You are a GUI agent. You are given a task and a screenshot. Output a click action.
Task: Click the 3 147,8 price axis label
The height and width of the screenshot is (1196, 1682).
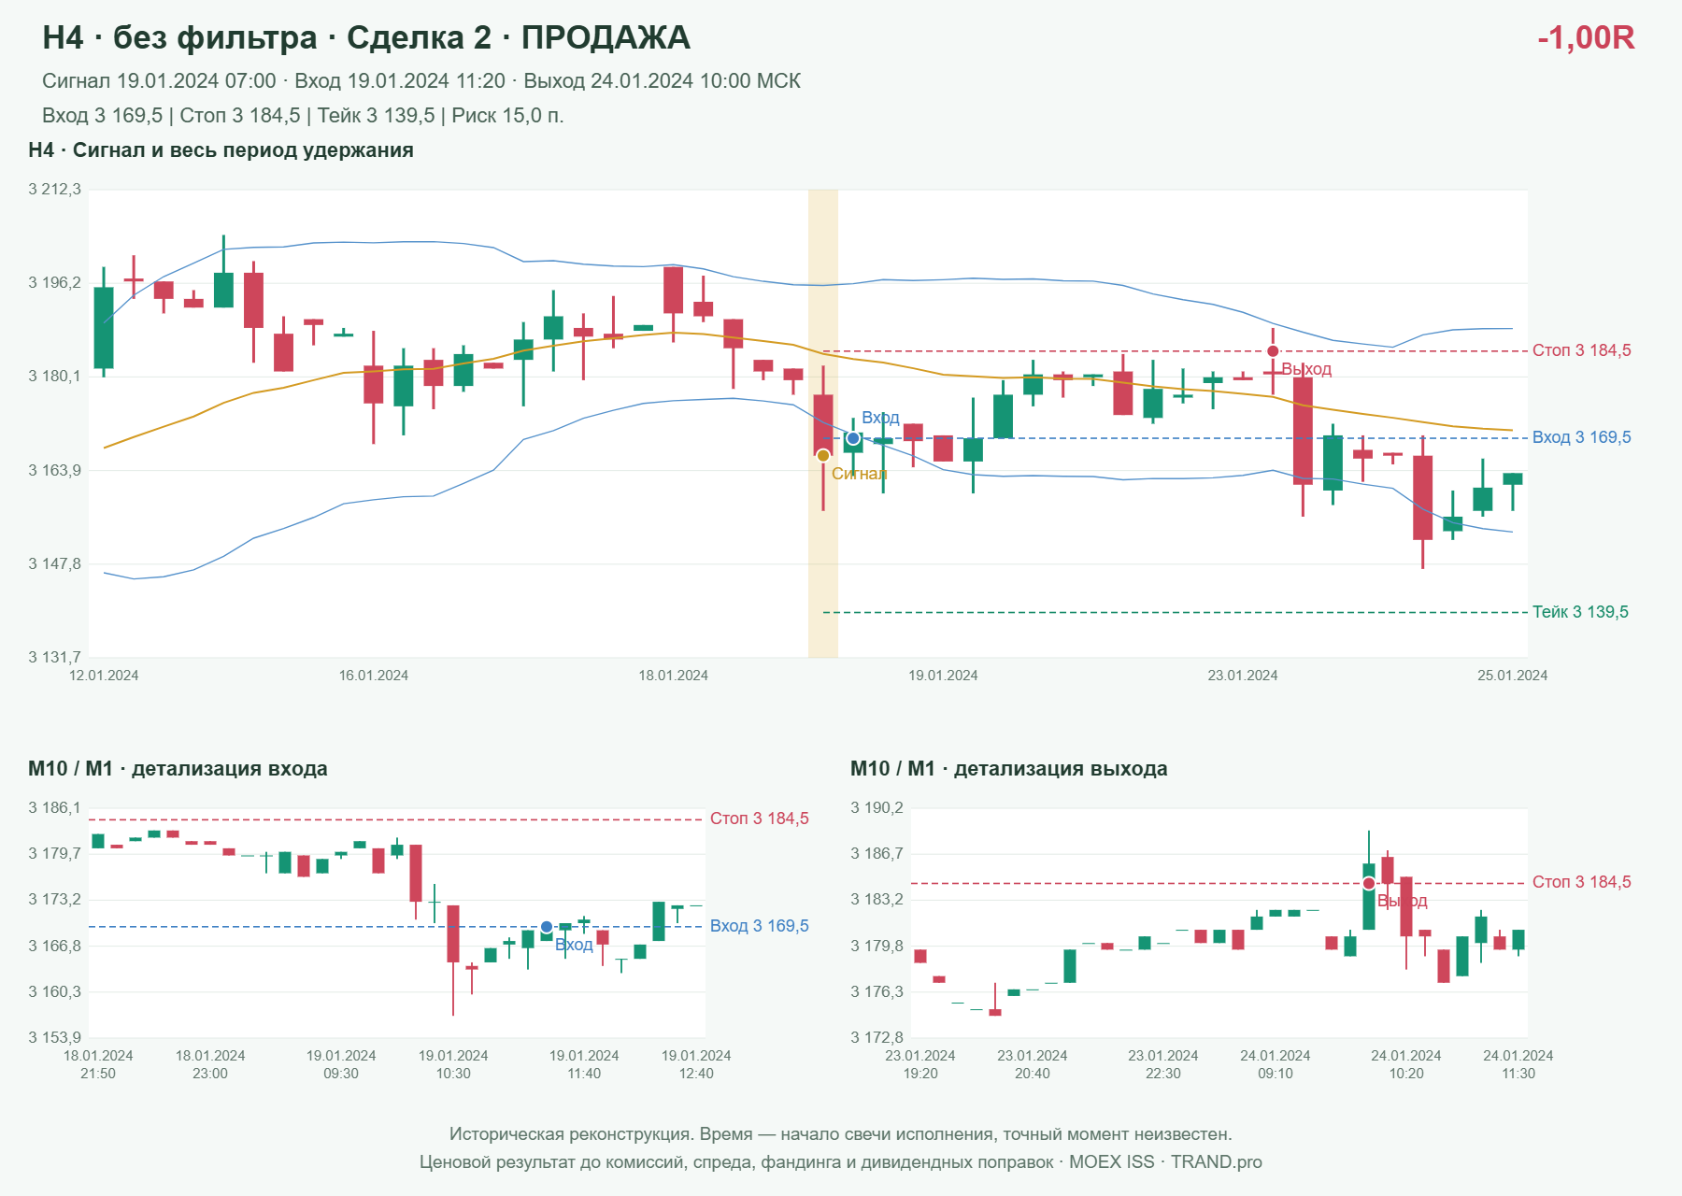[55, 563]
